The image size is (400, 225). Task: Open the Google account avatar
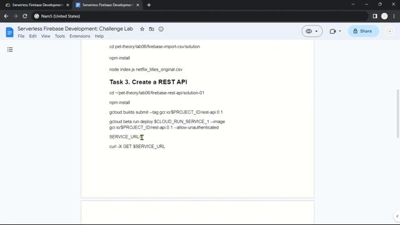click(x=389, y=31)
